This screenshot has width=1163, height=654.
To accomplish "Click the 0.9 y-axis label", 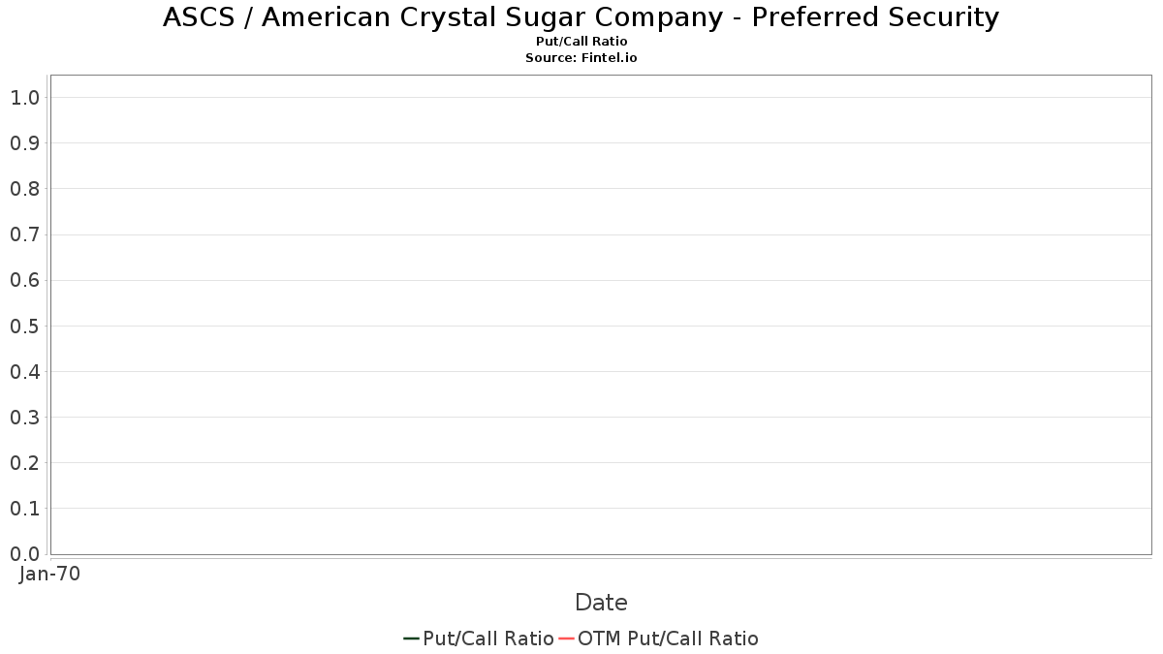I will tap(24, 143).
